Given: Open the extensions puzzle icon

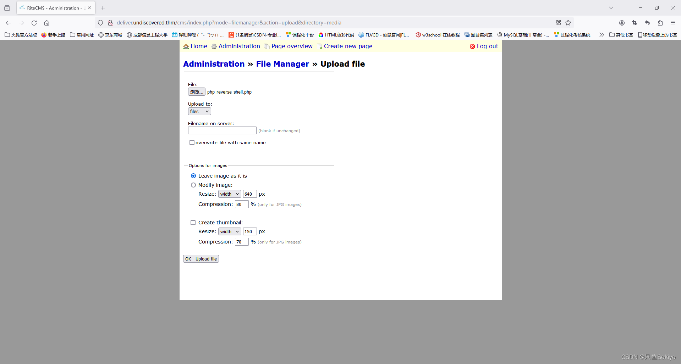Looking at the screenshot, I should [x=660, y=23].
